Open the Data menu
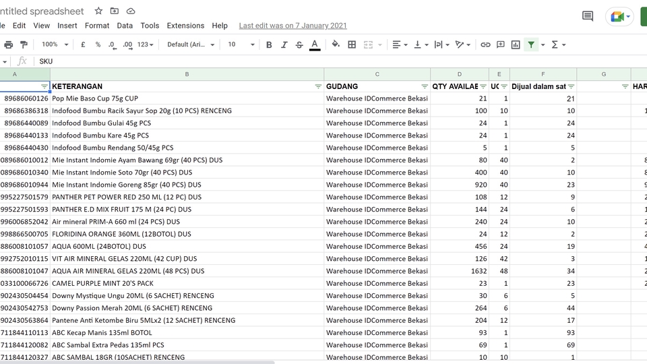The width and height of the screenshot is (647, 364). click(x=125, y=26)
